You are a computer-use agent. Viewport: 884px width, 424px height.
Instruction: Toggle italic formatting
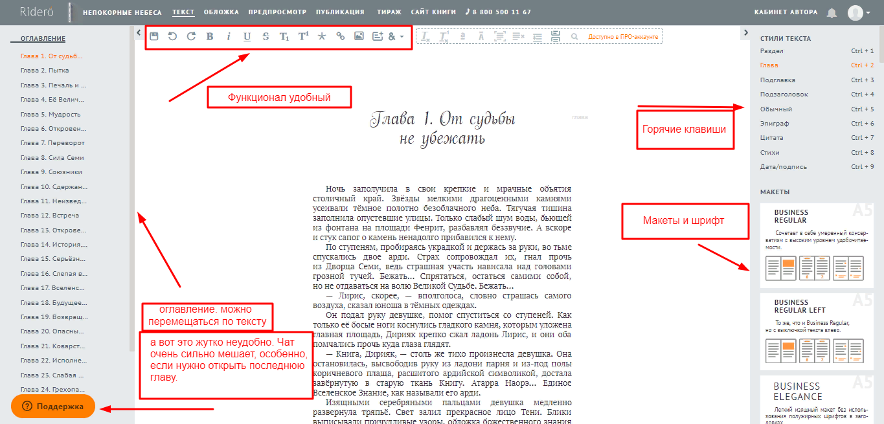[x=229, y=37]
